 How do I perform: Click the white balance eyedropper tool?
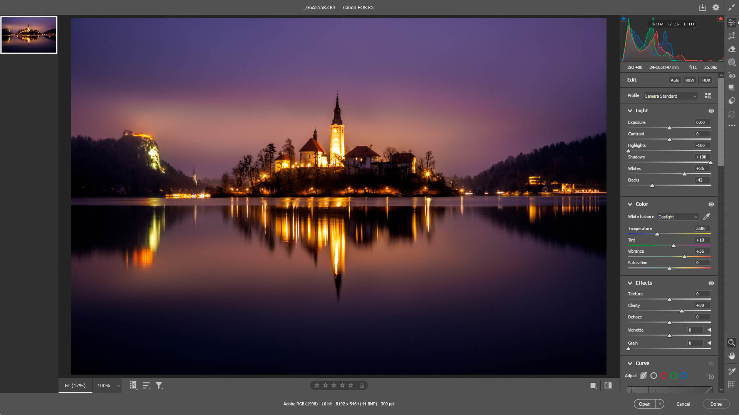click(x=707, y=217)
